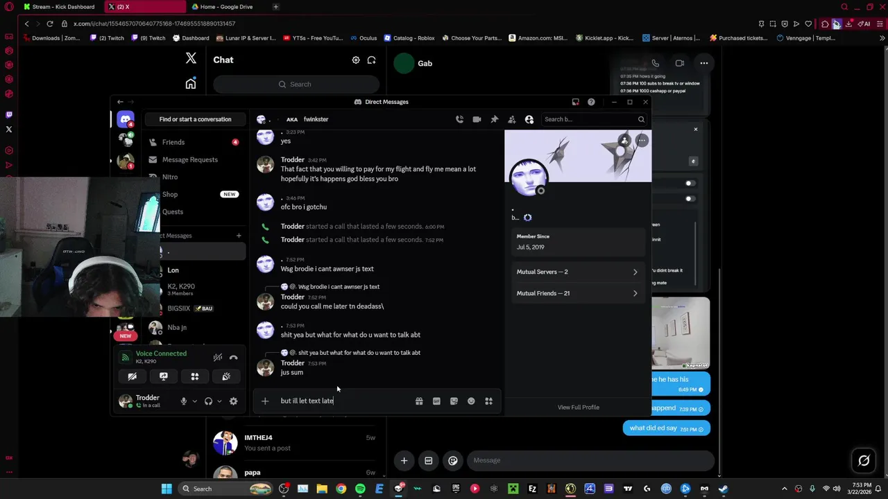The height and width of the screenshot is (499, 888).
Task: Start a voice call in Discord DM
Action: (459, 119)
